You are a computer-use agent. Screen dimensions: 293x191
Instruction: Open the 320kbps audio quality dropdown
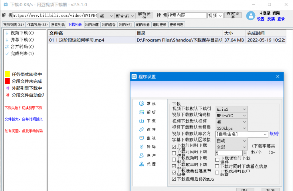tap(231, 128)
